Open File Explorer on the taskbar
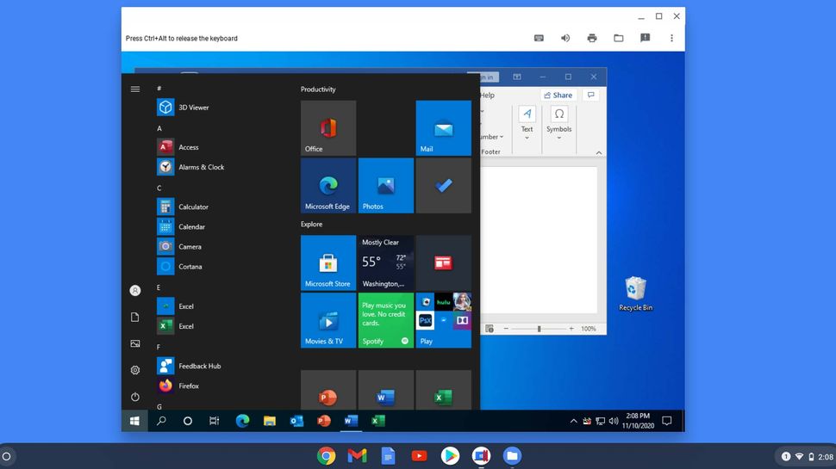This screenshot has width=836, height=469. click(x=270, y=421)
